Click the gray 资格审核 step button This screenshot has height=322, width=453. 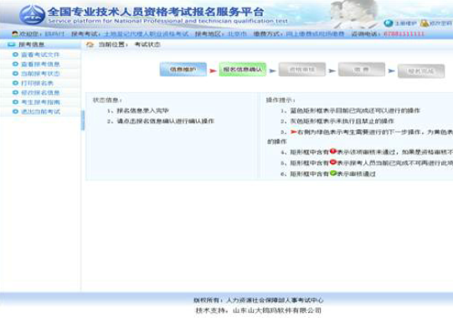pyautogui.click(x=302, y=70)
